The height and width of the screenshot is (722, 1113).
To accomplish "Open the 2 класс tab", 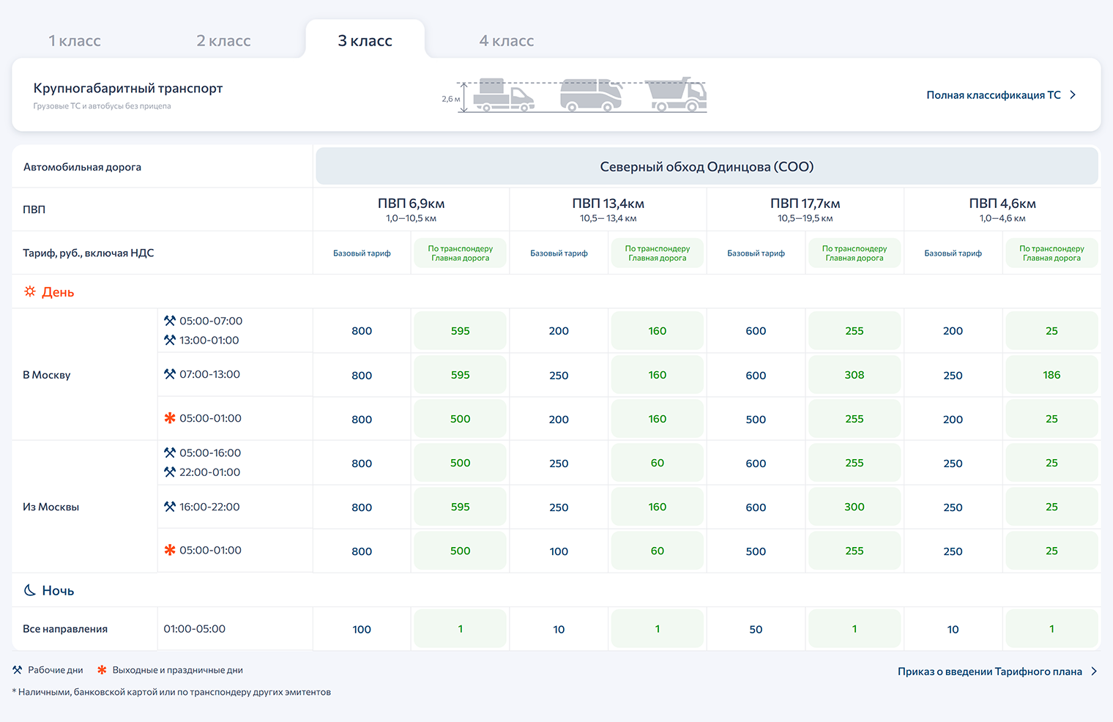I will pyautogui.click(x=223, y=41).
